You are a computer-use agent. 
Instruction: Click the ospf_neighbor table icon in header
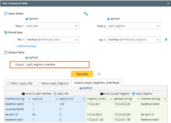click(x=133, y=94)
